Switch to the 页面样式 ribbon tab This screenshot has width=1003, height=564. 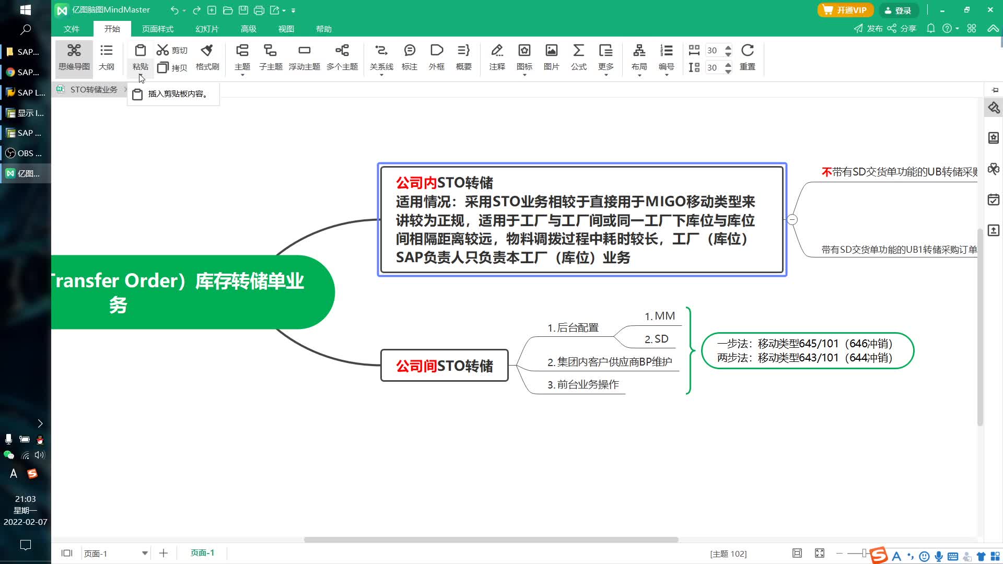[x=158, y=29]
